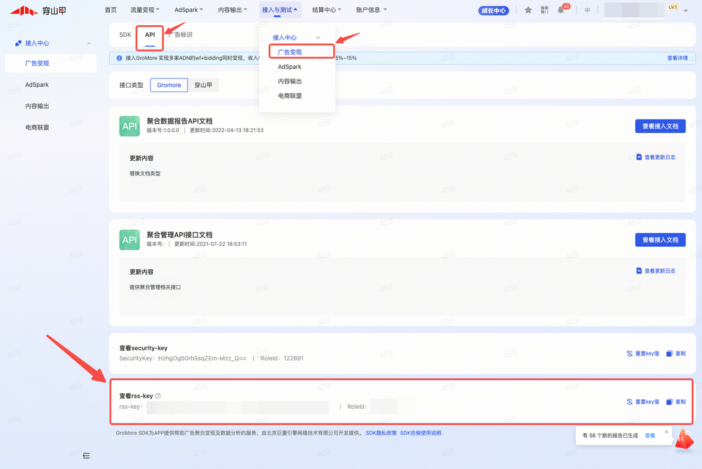
Task: Select the Gromore interface type
Action: pos(169,85)
